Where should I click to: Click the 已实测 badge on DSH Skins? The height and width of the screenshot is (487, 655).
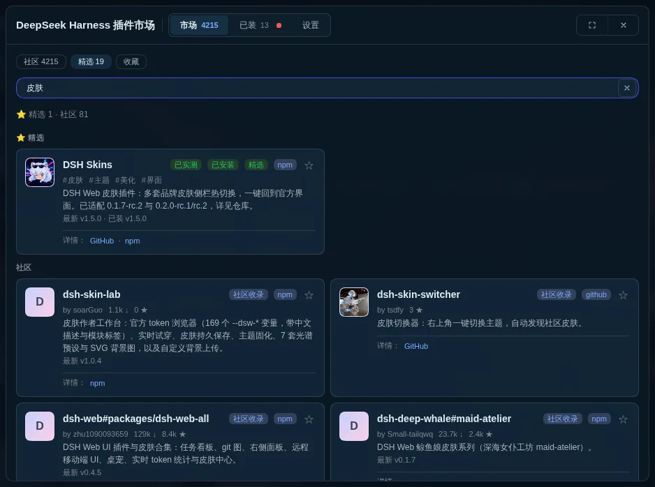click(186, 165)
